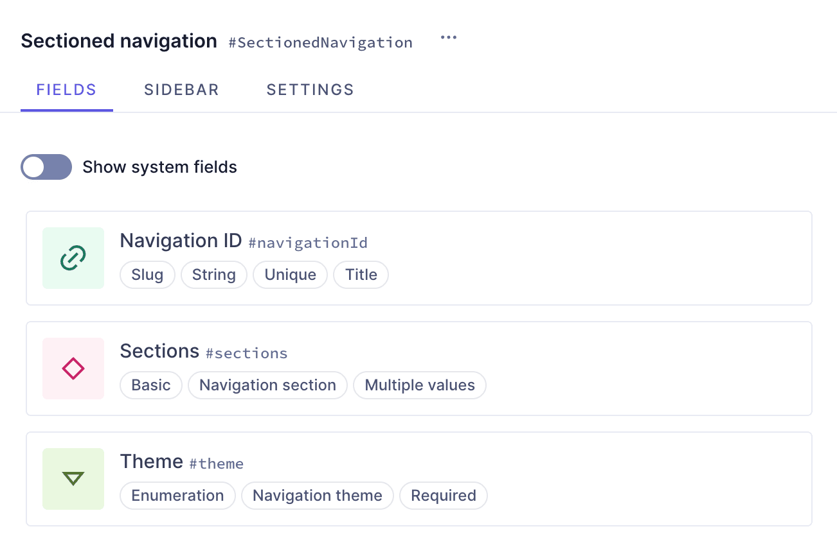Click the Enumeration badge on Theme
This screenshot has width=837, height=547.
pyautogui.click(x=177, y=495)
